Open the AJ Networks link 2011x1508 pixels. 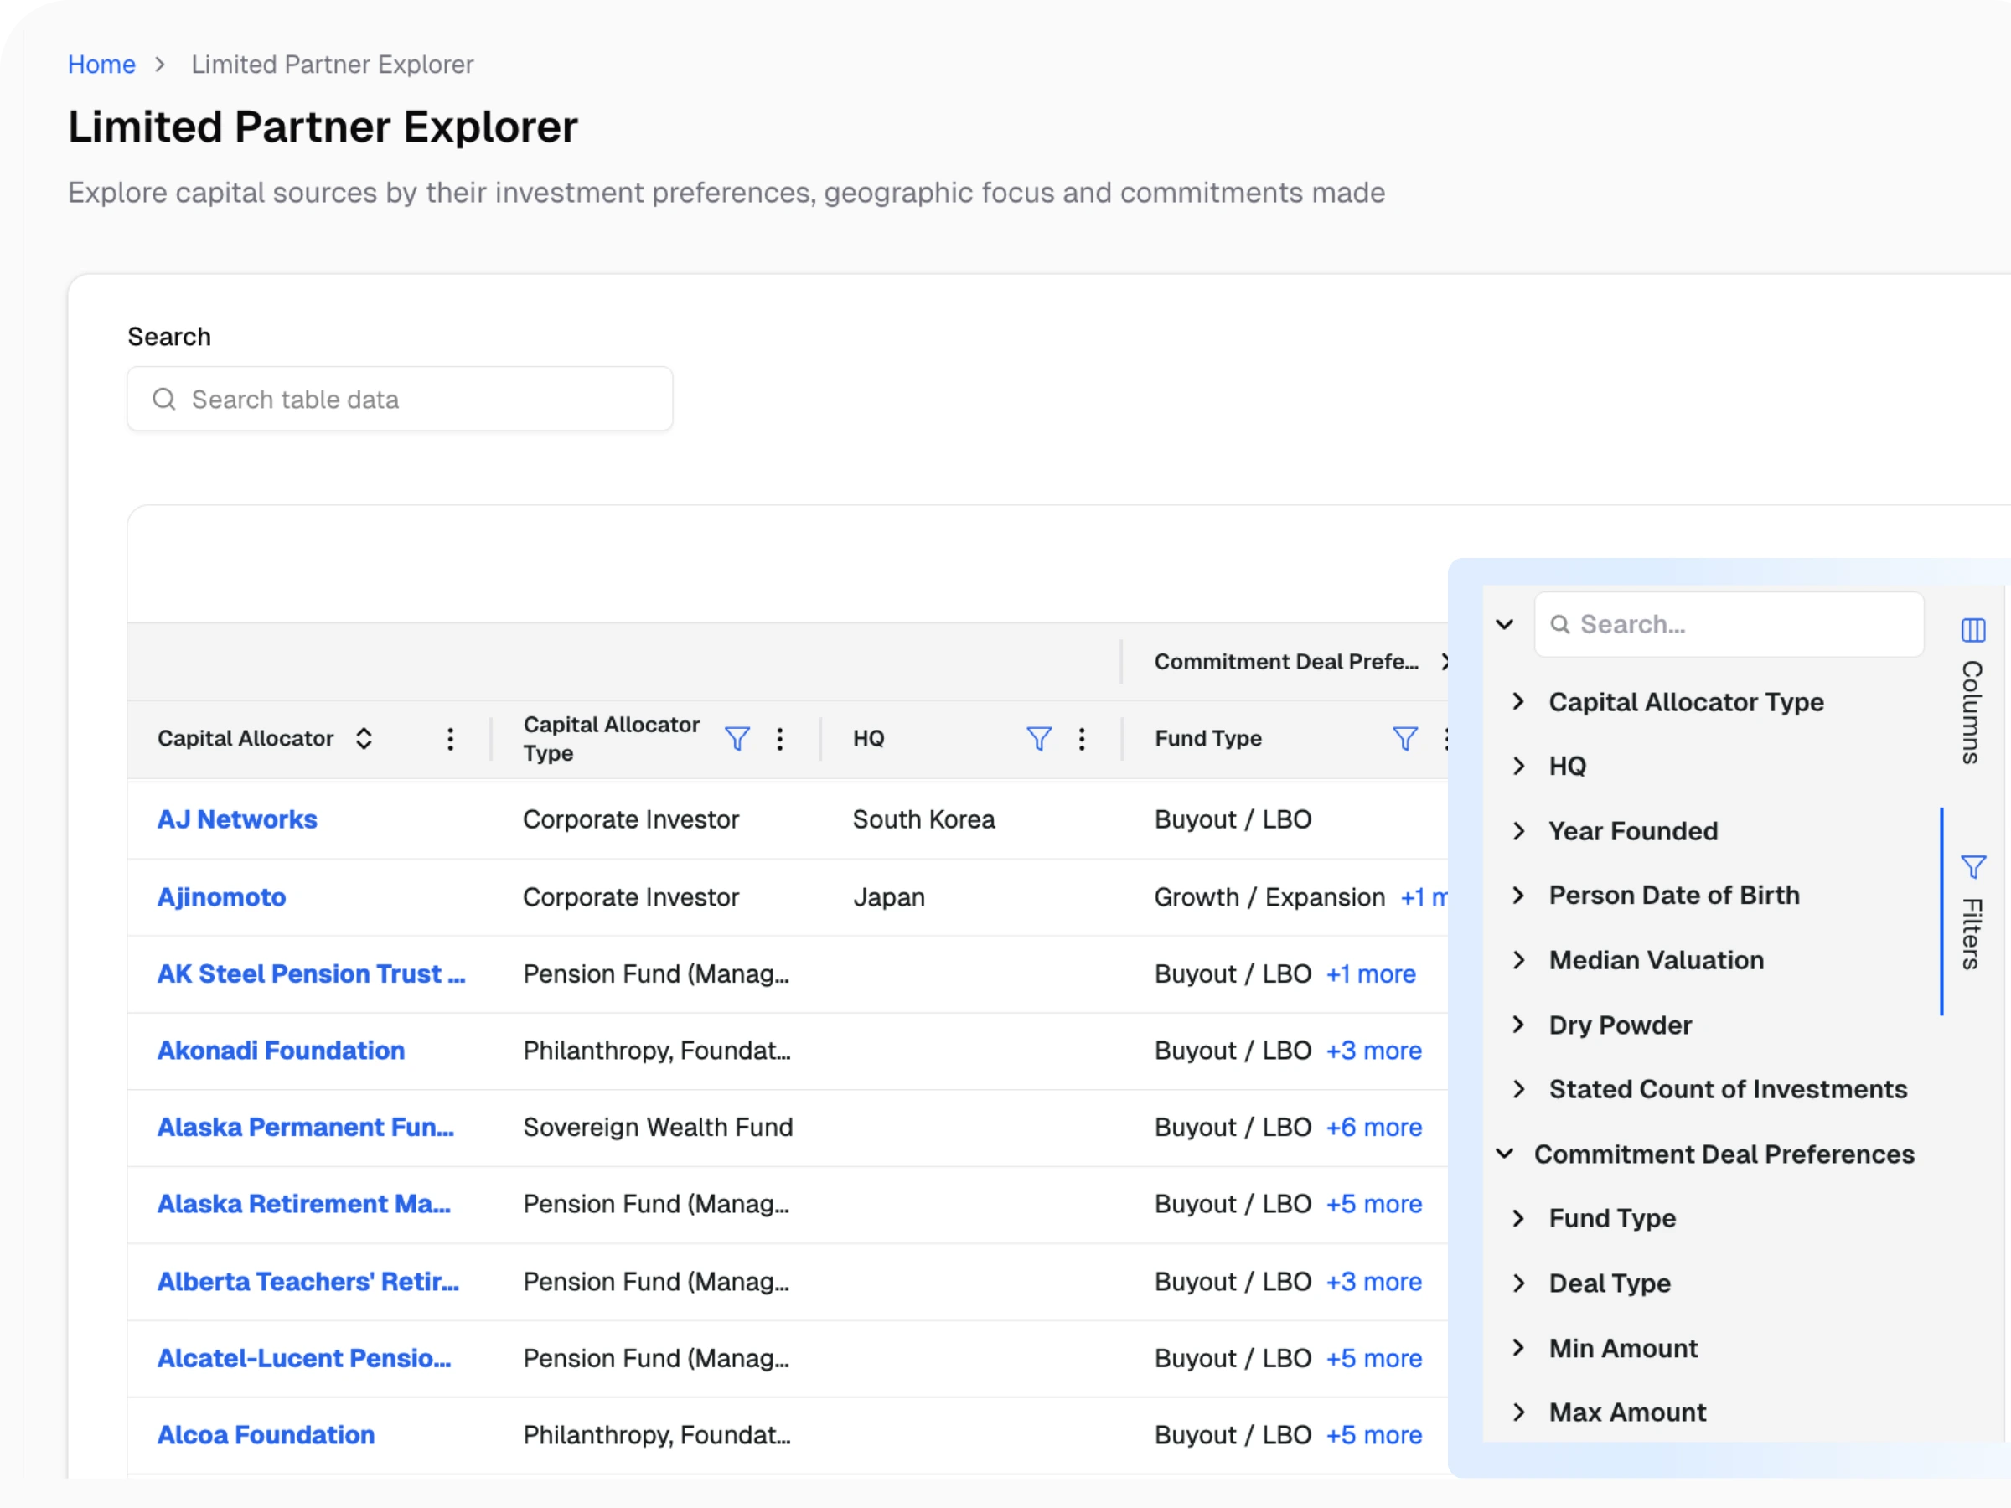tap(237, 820)
